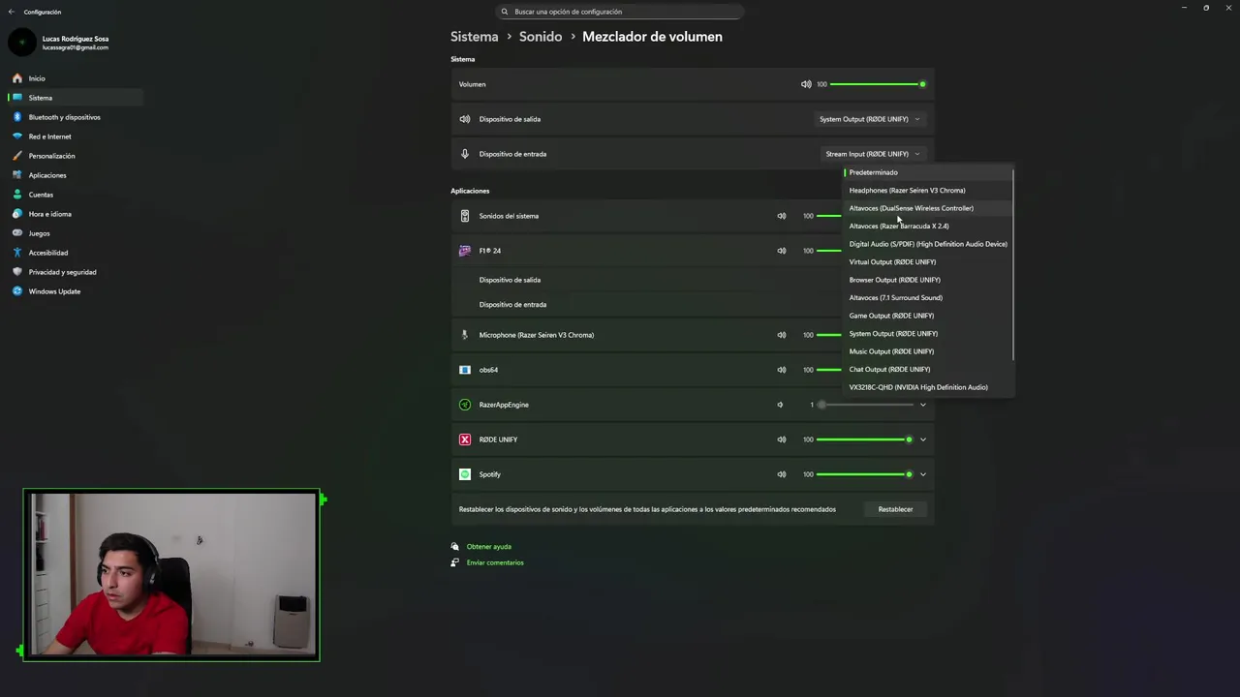Screen dimensions: 1240x697
Task: Click the Windows Update sidebar icon
Action: pyautogui.click(x=17, y=291)
